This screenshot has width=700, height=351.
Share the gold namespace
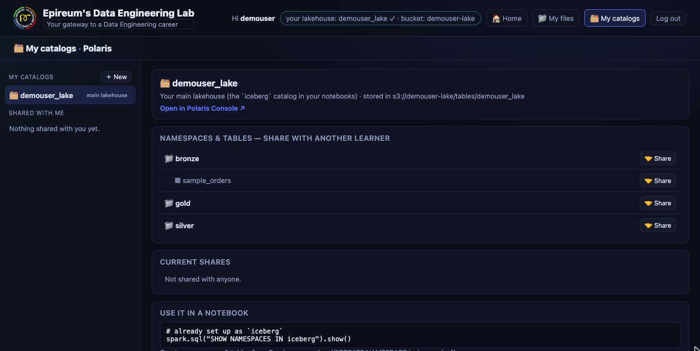point(658,203)
